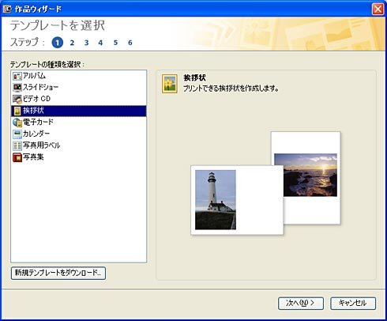Click the キャンセル button

353,304
